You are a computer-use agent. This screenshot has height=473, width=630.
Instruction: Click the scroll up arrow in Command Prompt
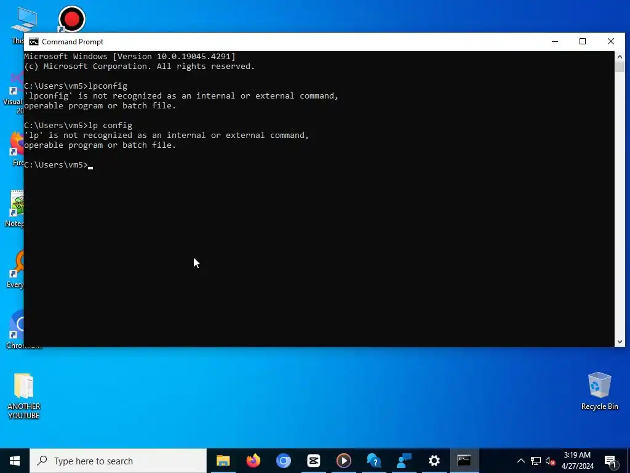(620, 56)
